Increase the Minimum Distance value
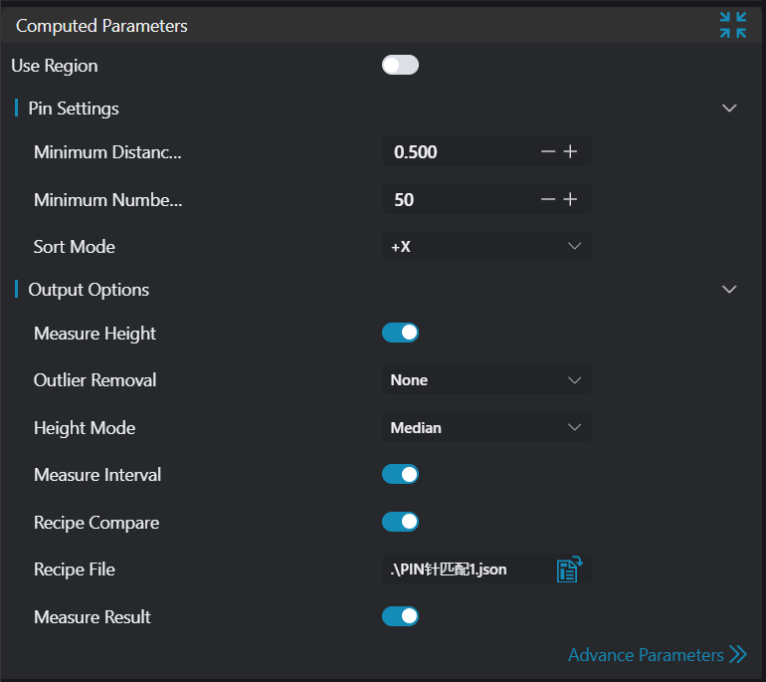 pyautogui.click(x=570, y=152)
